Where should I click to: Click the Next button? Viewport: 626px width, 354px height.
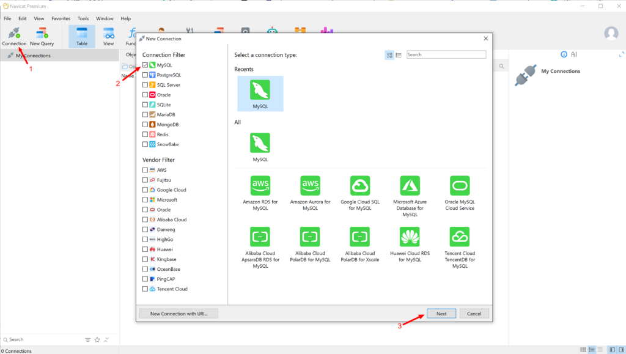coord(441,314)
